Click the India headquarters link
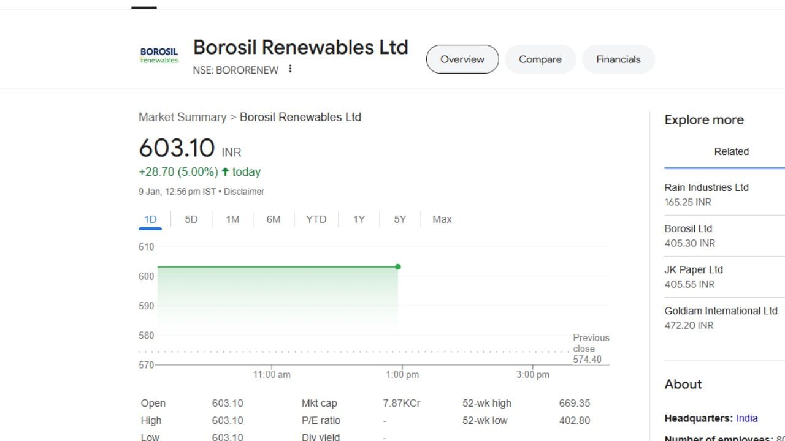Image resolution: width=785 pixels, height=441 pixels. point(746,418)
